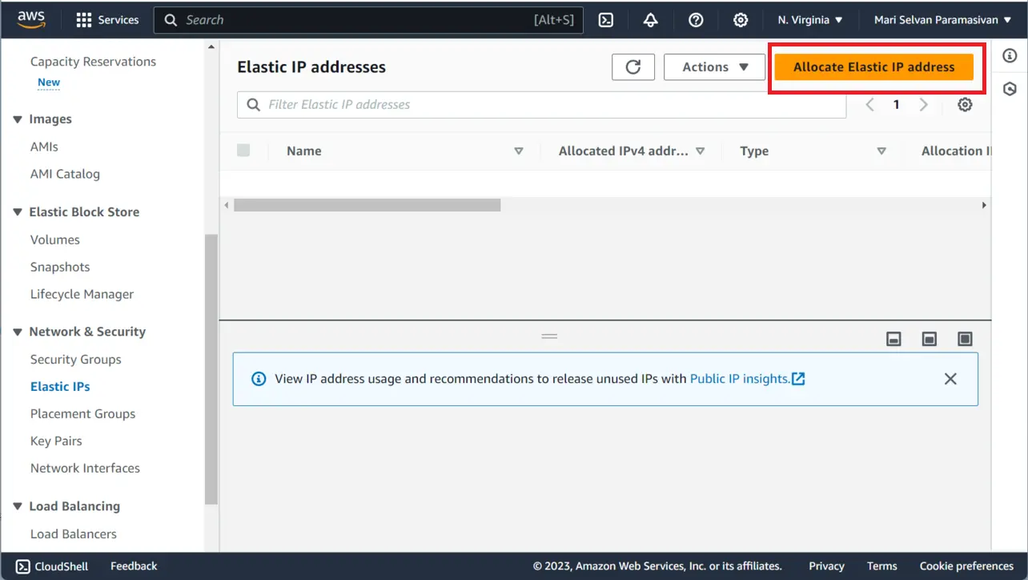
Task: Collapse the Images sidebar section
Action: [x=18, y=119]
